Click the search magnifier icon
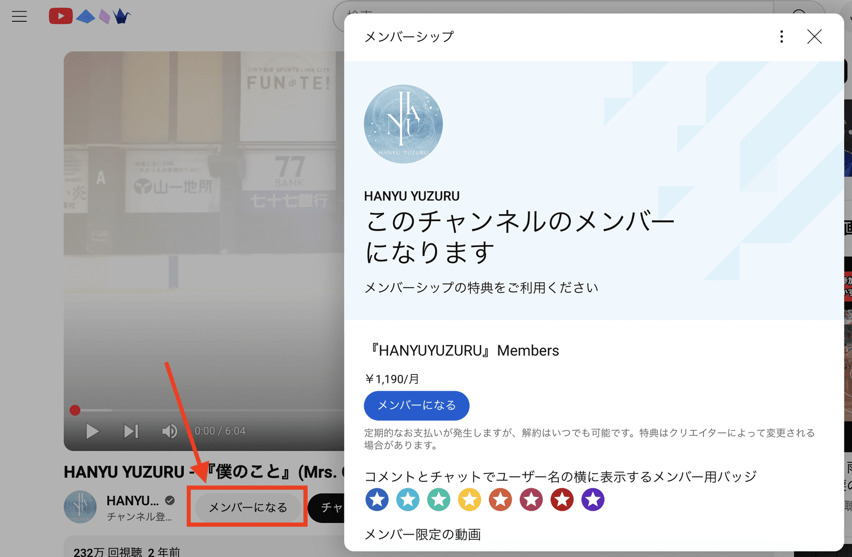852x557 pixels. 799,14
